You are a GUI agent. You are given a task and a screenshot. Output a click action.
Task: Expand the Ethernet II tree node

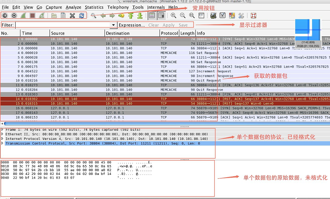pyautogui.click(x=2, y=134)
